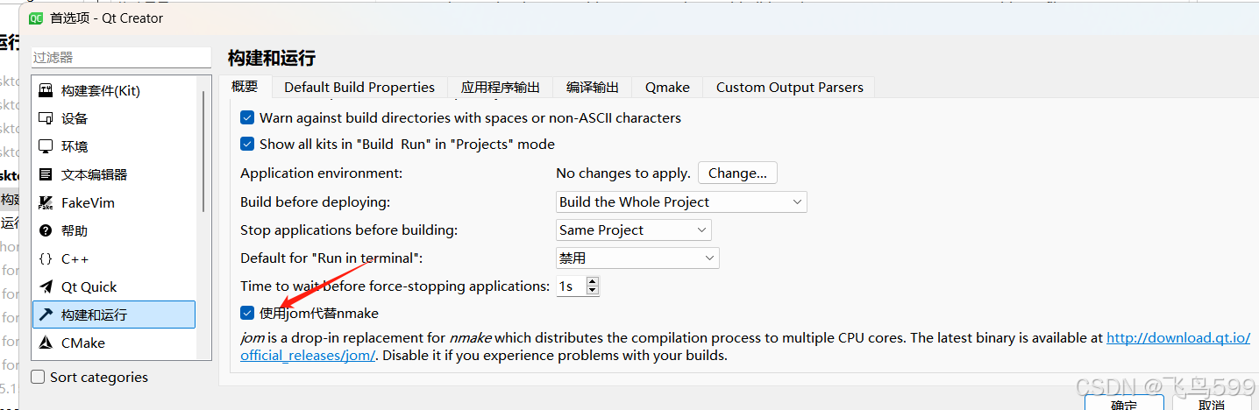
Task: Decrease force-stop wait time with down arrow
Action: (x=593, y=291)
